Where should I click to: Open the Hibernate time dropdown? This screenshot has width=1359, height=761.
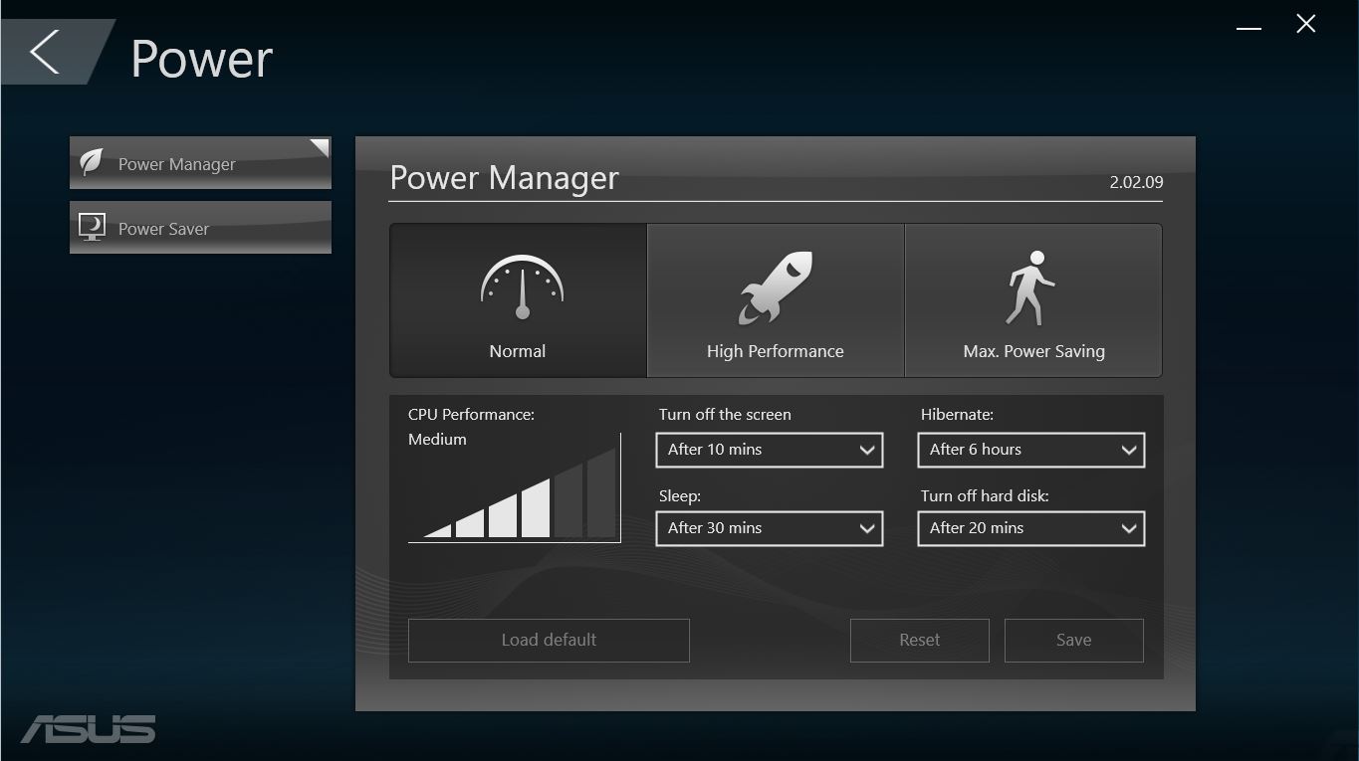tap(1030, 450)
